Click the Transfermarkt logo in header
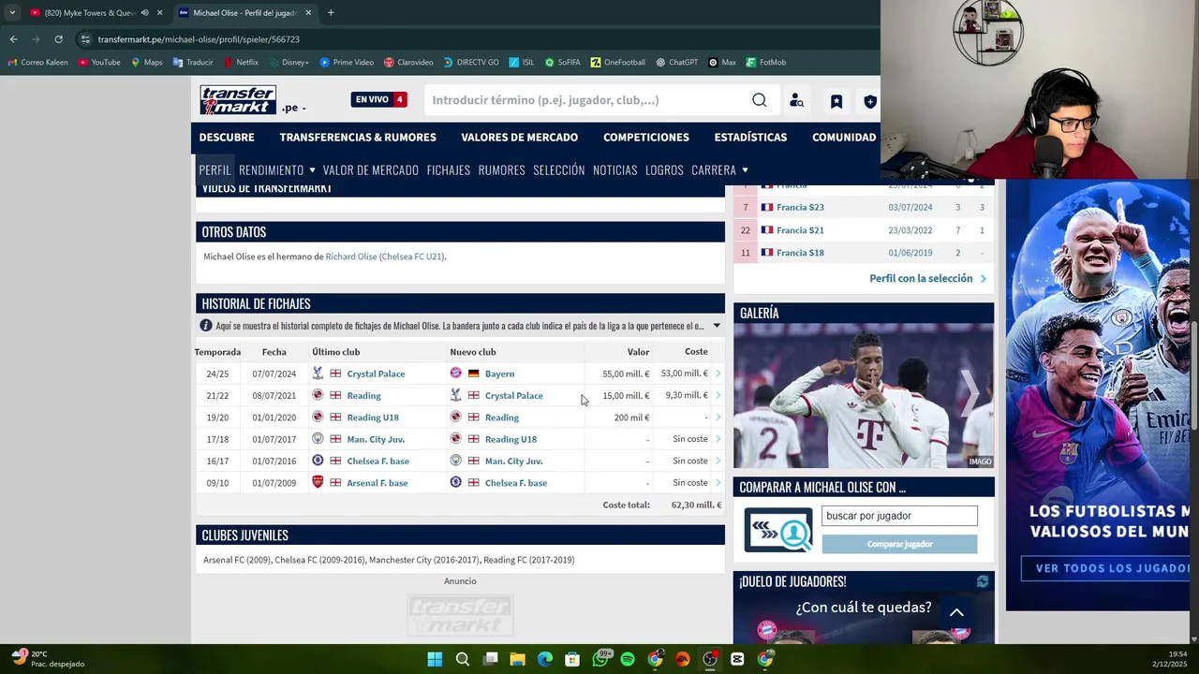 pos(238,100)
